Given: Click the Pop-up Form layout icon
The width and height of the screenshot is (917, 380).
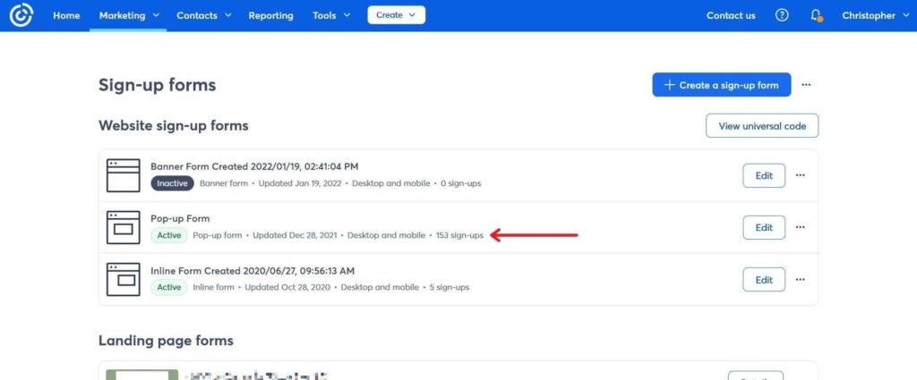Looking at the screenshot, I should [123, 227].
